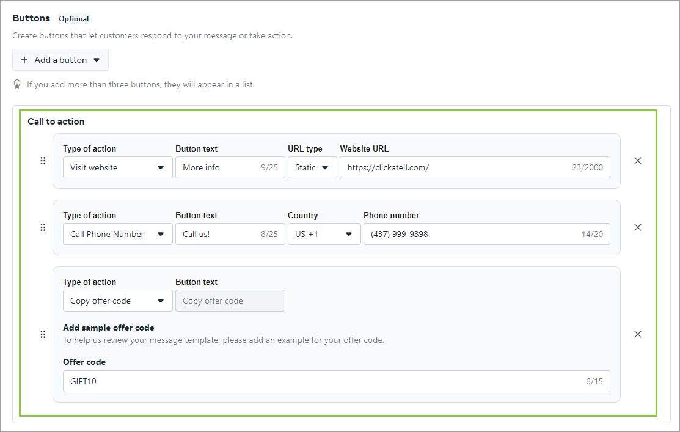
Task: Open the Visit website type of action dropdown
Action: pyautogui.click(x=117, y=166)
